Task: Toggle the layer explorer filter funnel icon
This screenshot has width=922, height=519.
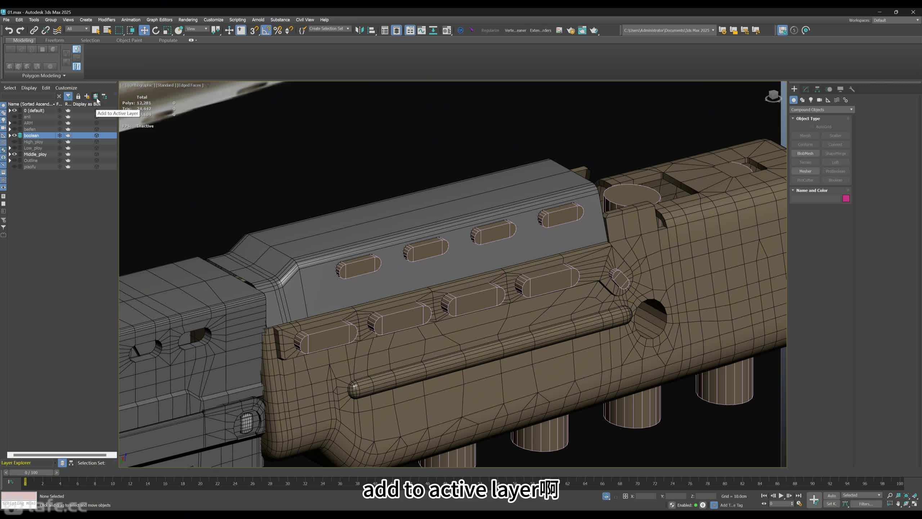Action: (x=68, y=96)
